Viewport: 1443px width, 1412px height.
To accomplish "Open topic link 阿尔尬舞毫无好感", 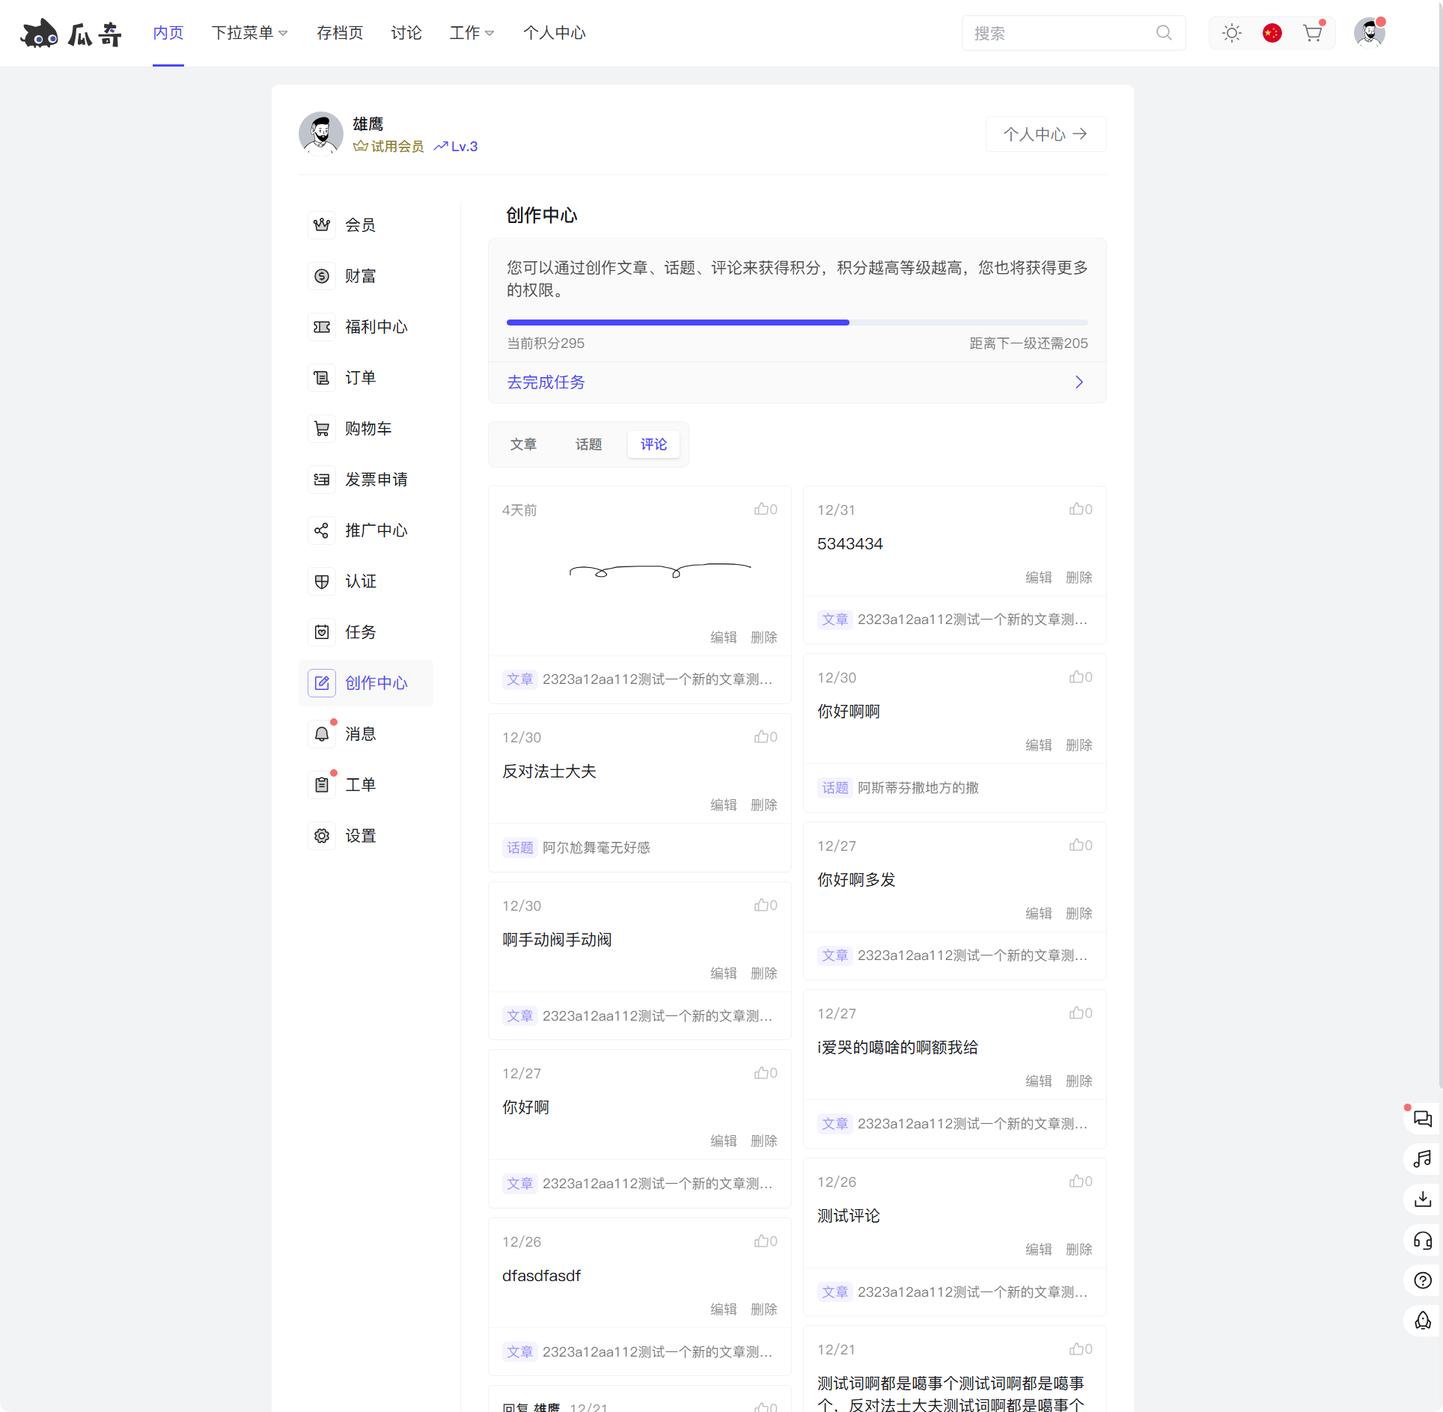I will (596, 848).
